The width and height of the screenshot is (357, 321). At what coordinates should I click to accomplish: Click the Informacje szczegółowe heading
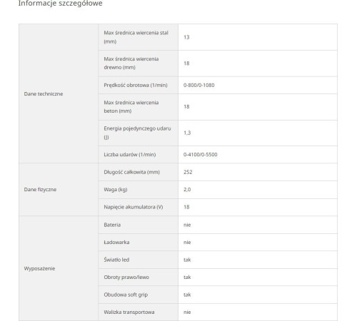[x=61, y=4]
